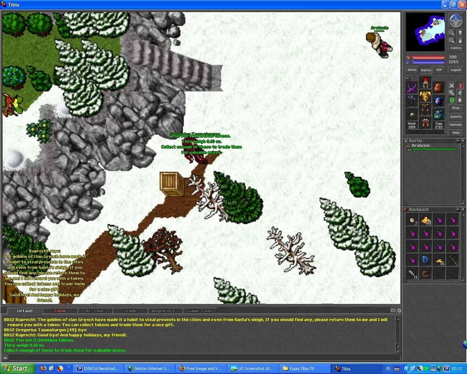
Task: Select Araluxie in the Battle list
Action: pos(431,147)
